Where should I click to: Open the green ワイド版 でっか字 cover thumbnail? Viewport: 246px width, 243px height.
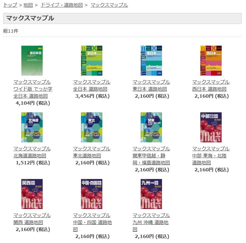[x=32, y=61]
